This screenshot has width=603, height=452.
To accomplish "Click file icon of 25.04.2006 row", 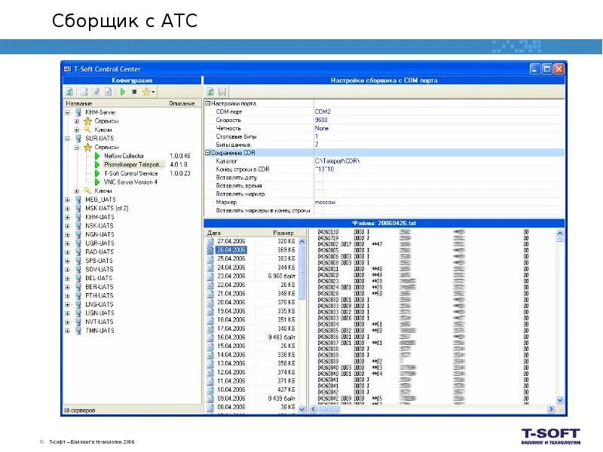I will [210, 258].
